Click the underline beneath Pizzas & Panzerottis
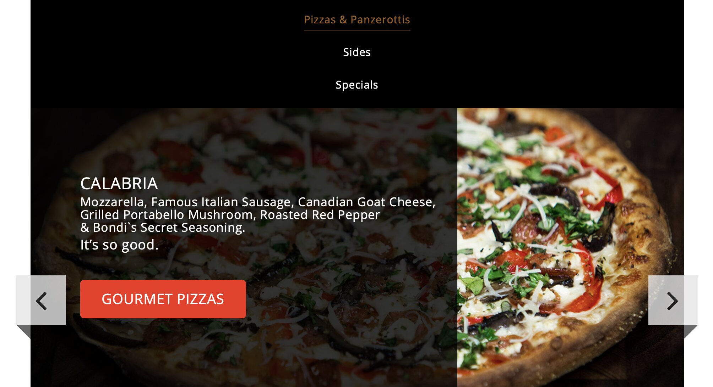 [357, 31]
